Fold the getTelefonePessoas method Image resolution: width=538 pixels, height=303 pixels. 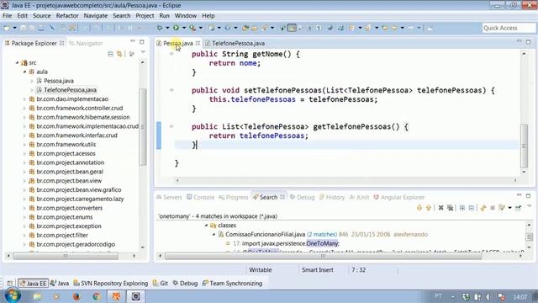171,127
